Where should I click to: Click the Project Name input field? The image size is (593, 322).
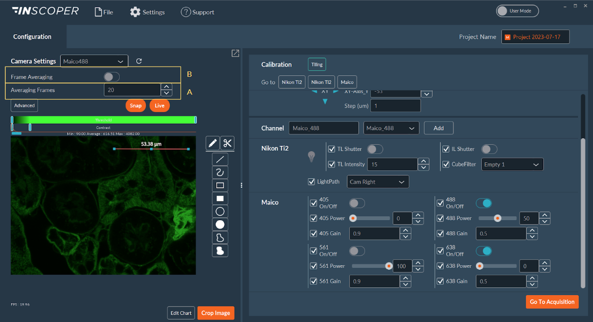[535, 37]
